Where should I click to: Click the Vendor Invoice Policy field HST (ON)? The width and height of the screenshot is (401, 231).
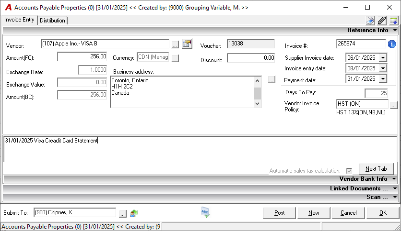point(362,104)
